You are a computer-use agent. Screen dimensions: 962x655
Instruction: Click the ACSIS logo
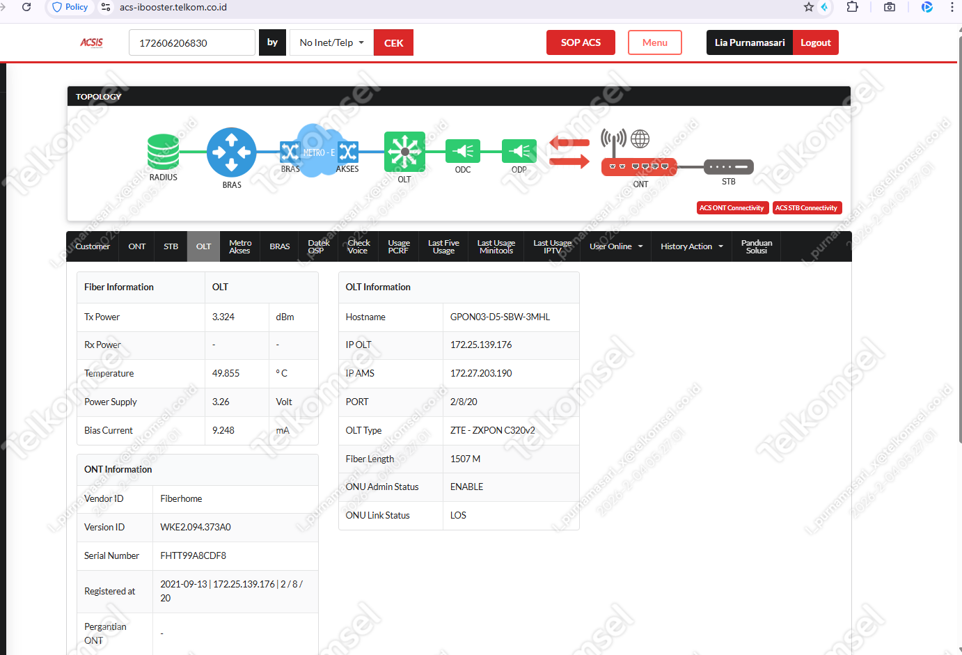pyautogui.click(x=91, y=42)
